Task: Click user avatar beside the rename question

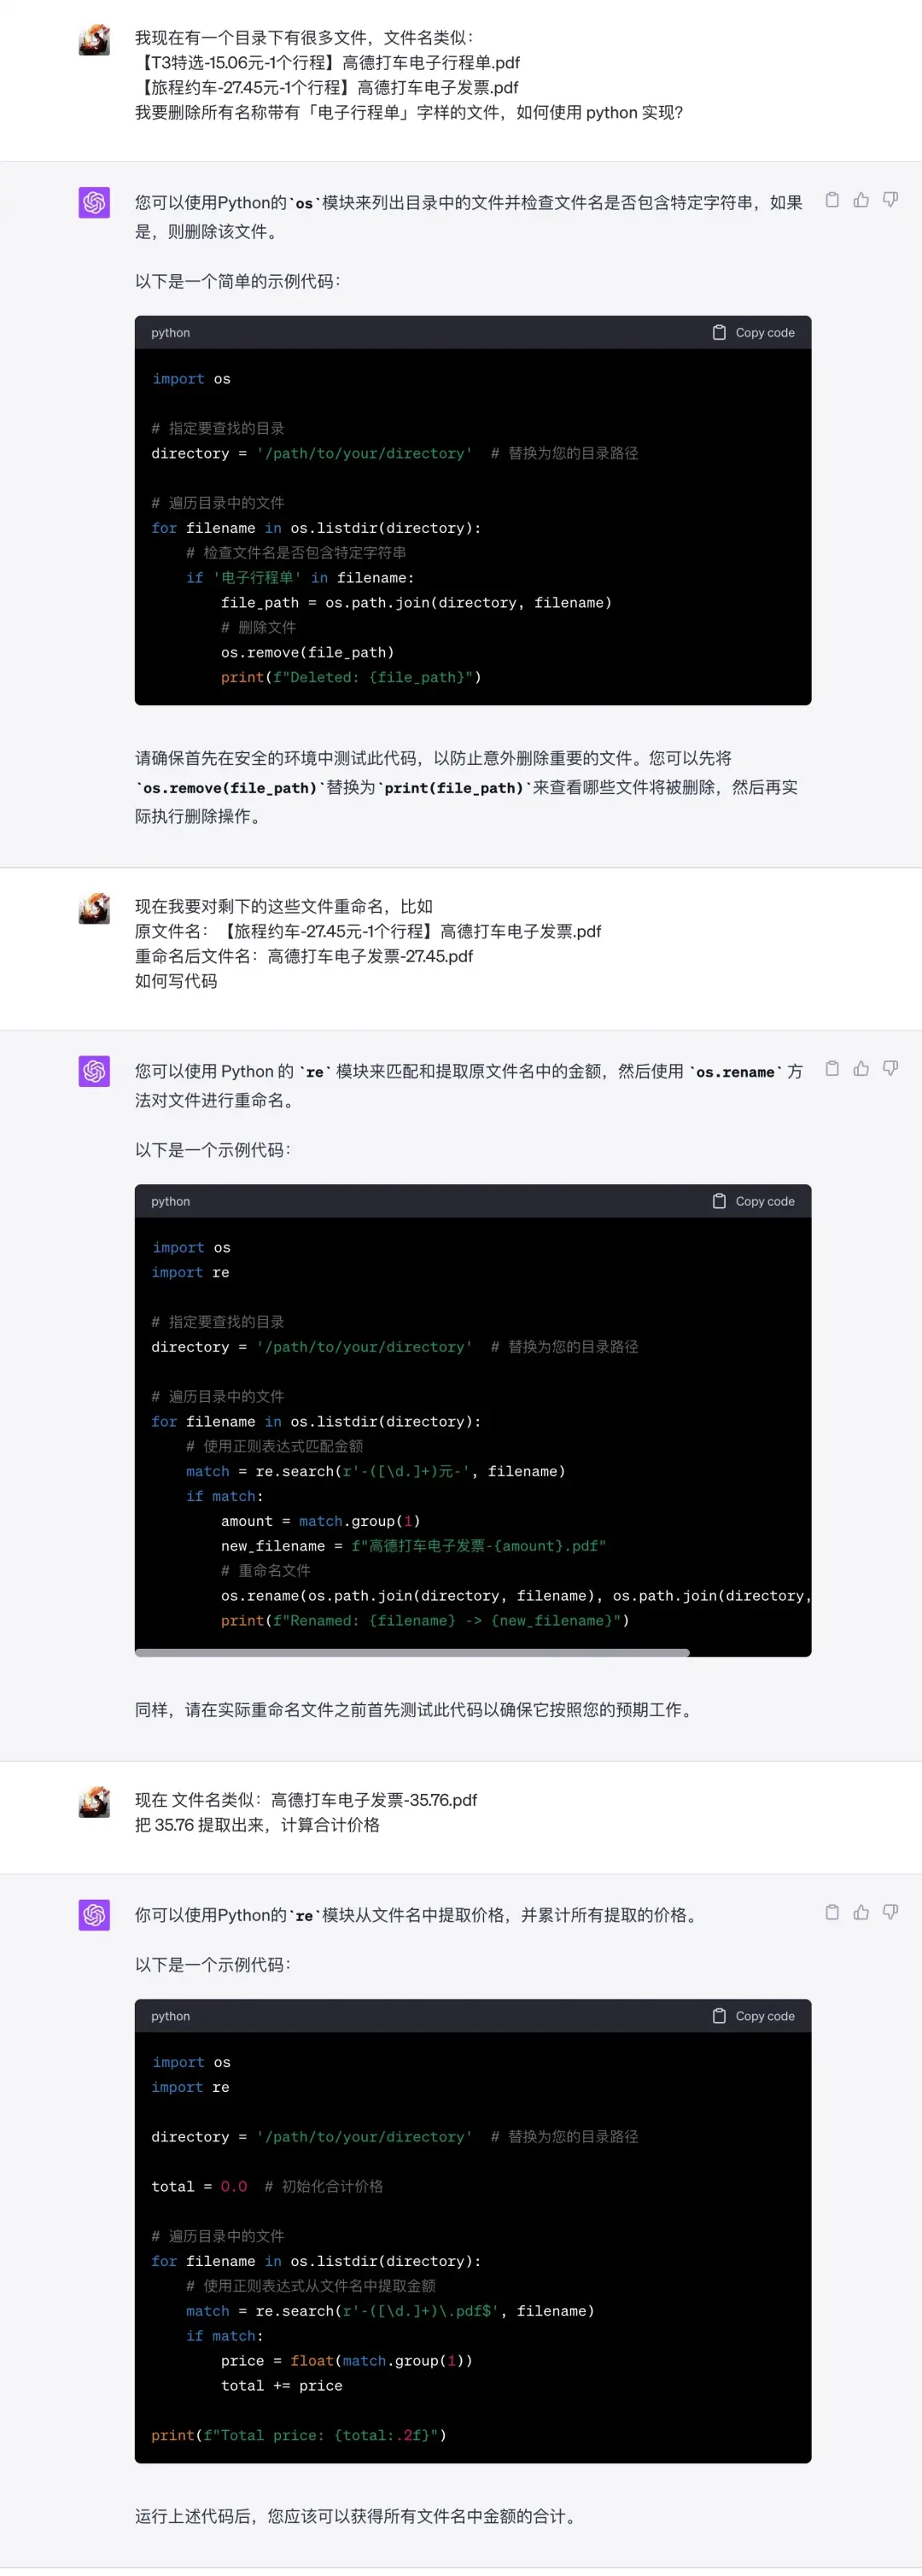Action: [94, 908]
